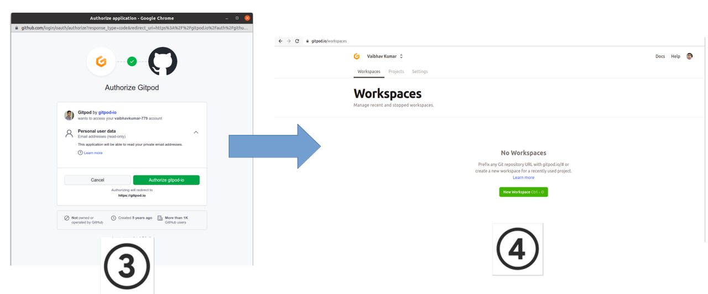Click the user avatar beside Gitpod by gitpod-io
The image size is (708, 294).
tap(69, 115)
